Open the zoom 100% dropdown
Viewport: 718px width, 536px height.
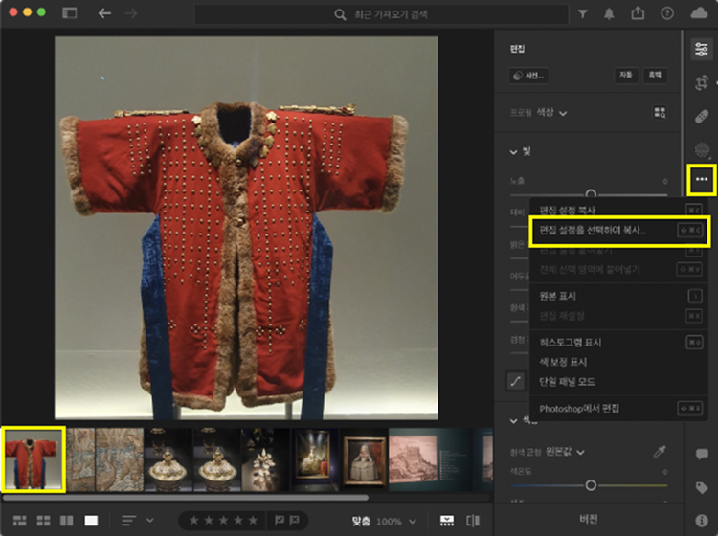413,521
